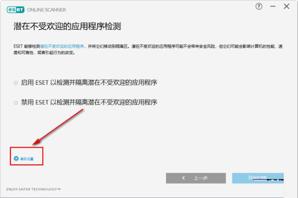Viewport: 298px width, 198px height.
Task: Go back with the 上一步 button
Action: [196, 178]
